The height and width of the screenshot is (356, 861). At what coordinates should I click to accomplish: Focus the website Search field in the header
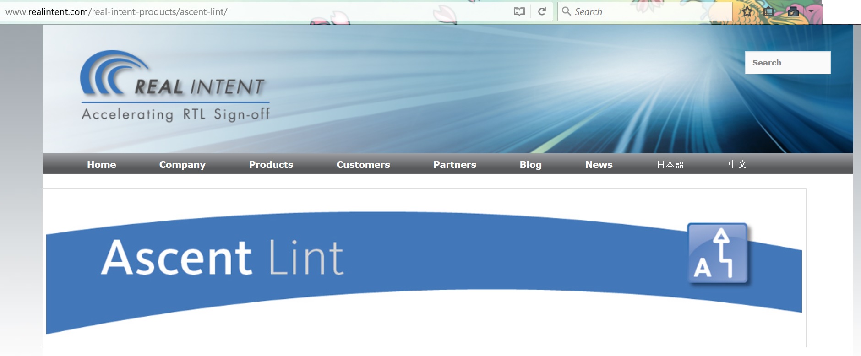tap(787, 63)
